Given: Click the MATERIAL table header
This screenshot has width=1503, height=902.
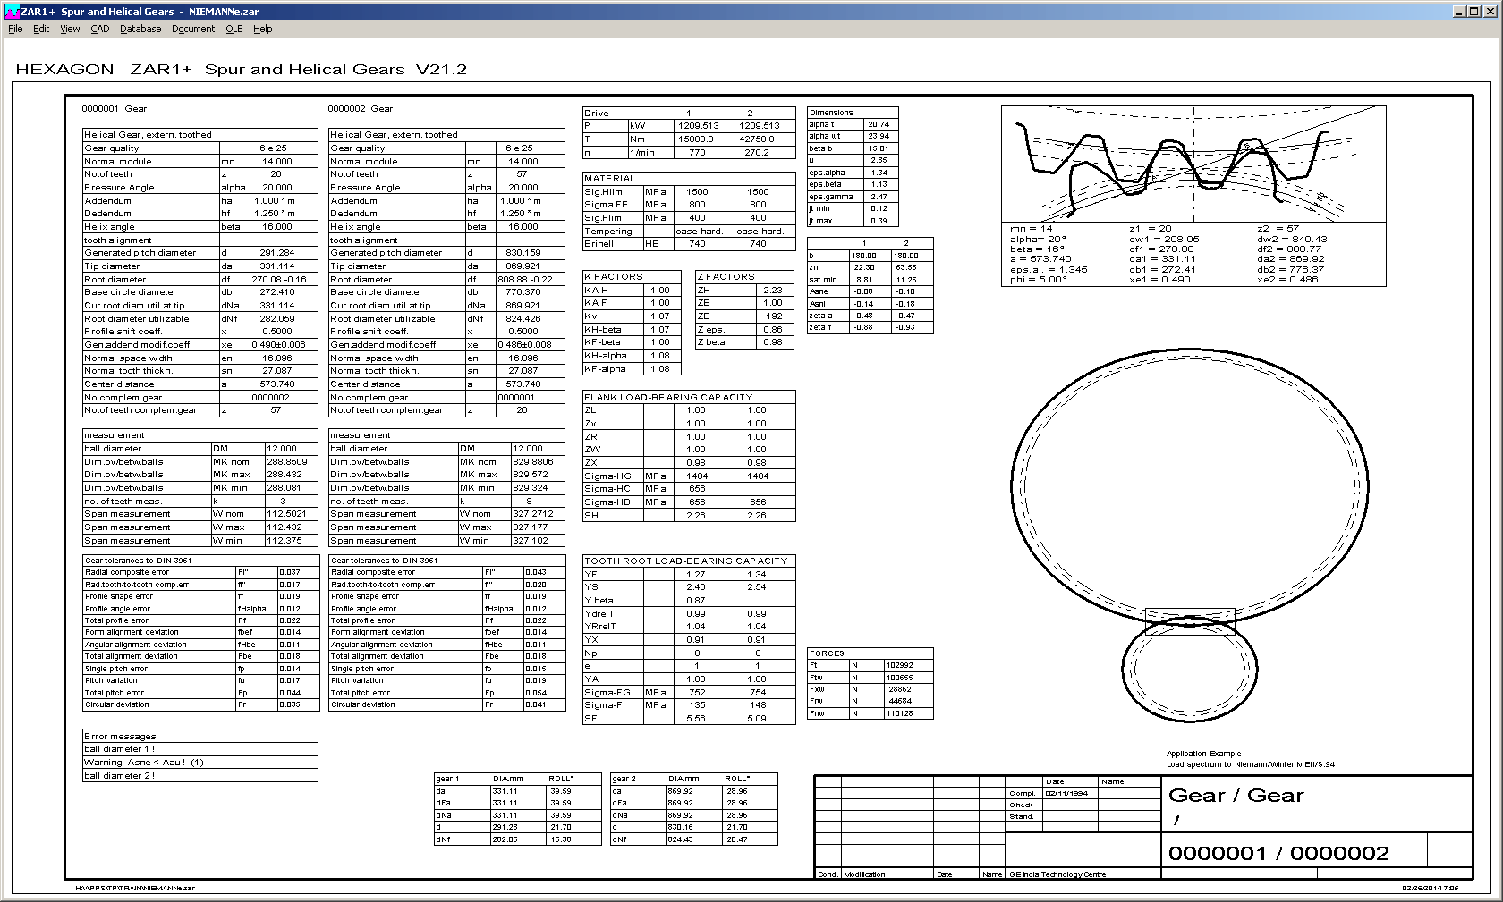Looking at the screenshot, I should pos(610,179).
